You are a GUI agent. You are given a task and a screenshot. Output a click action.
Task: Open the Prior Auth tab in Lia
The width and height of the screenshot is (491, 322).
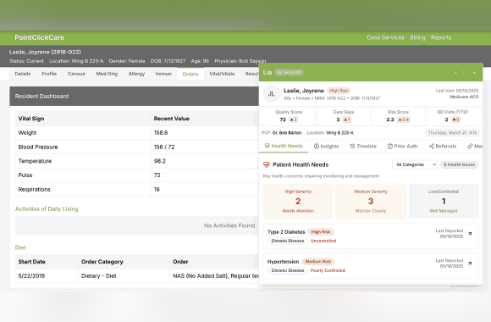coord(402,146)
